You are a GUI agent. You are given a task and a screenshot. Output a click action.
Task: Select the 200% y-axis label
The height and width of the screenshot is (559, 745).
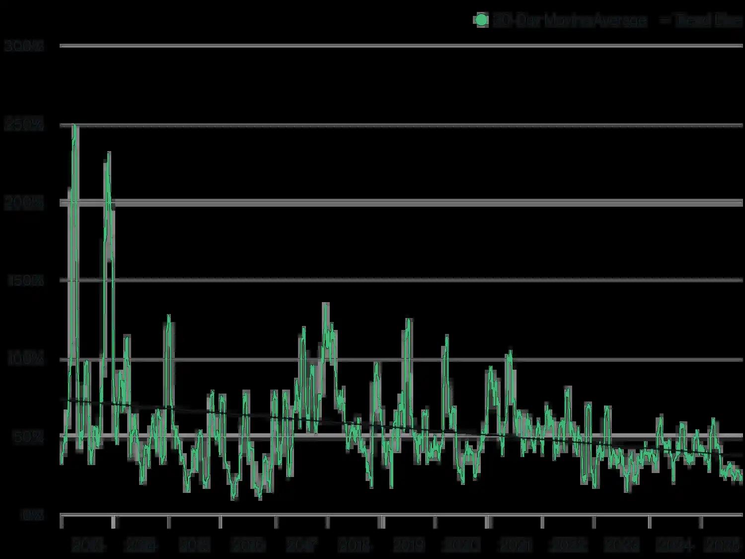24,203
